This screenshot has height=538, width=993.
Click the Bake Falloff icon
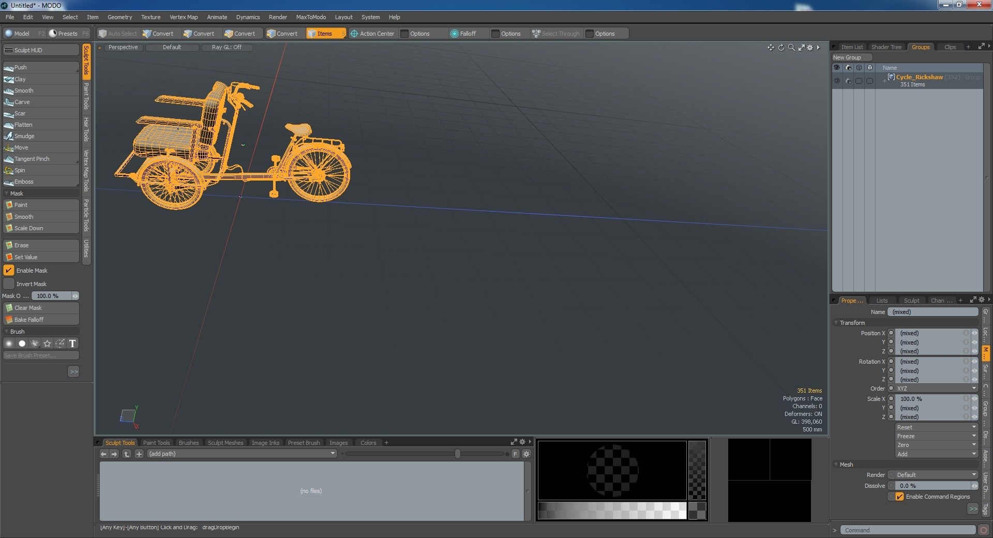(9, 320)
